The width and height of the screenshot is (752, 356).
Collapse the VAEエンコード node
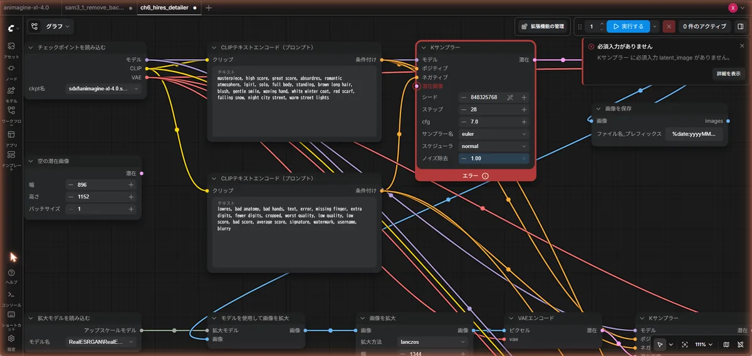coord(512,318)
